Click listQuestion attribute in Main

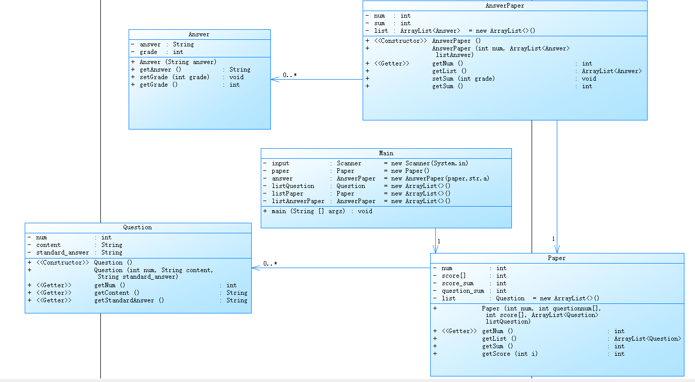[357, 186]
